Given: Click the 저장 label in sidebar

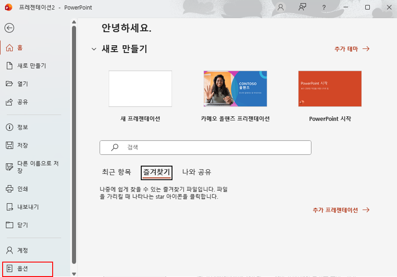Looking at the screenshot, I should pos(22,145).
